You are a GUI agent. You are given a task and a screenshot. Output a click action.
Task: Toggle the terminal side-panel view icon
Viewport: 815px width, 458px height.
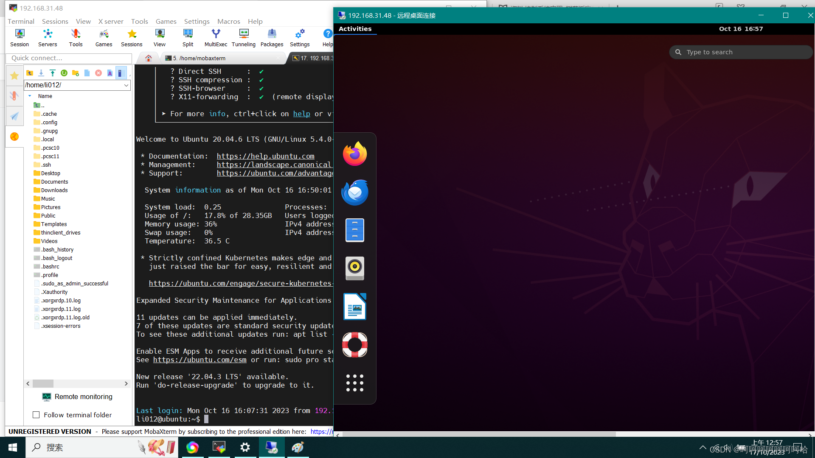(121, 73)
